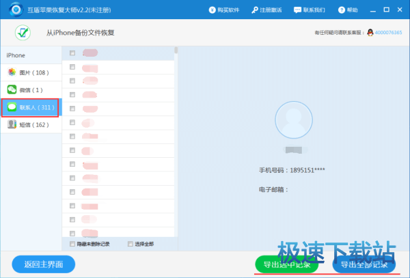
Task: Select 图片 (108) category
Action: (x=31, y=72)
